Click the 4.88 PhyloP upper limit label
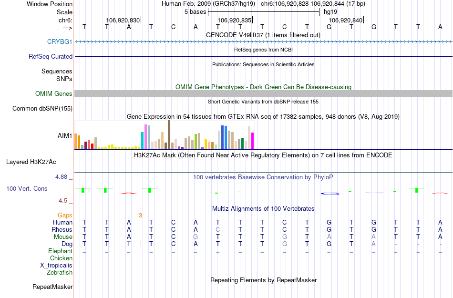453x298 pixels. 61,177
